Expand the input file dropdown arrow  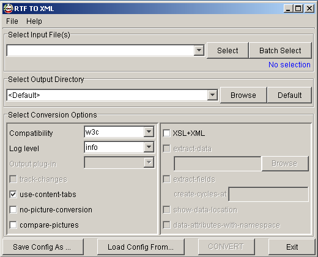(x=199, y=50)
